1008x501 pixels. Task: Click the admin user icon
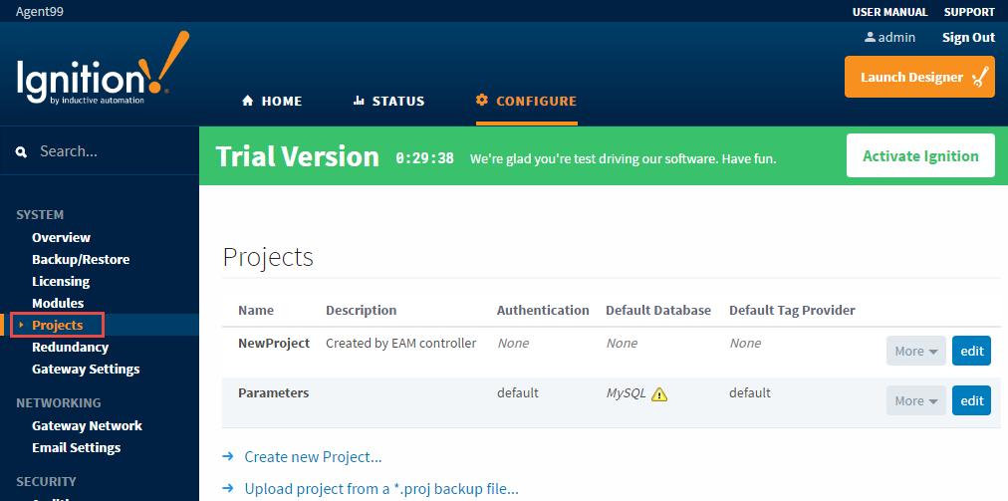(870, 37)
